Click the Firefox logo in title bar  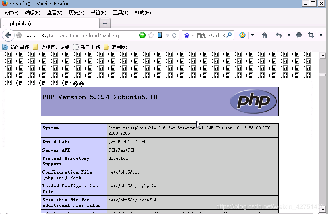coord(4,3)
